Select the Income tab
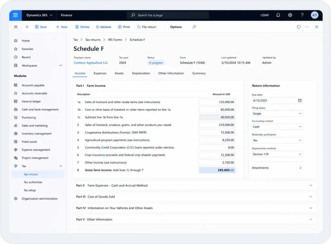Viewport: 331px width, 244px height. click(80, 73)
